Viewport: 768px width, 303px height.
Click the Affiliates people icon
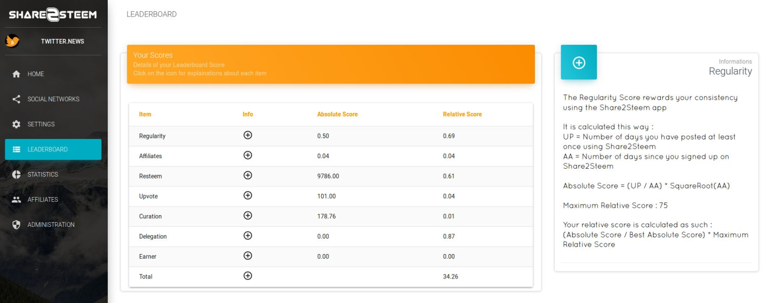pos(17,200)
